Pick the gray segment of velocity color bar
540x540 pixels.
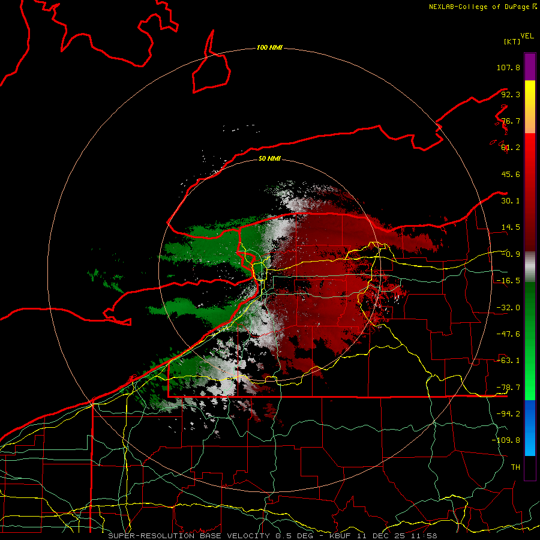530,266
